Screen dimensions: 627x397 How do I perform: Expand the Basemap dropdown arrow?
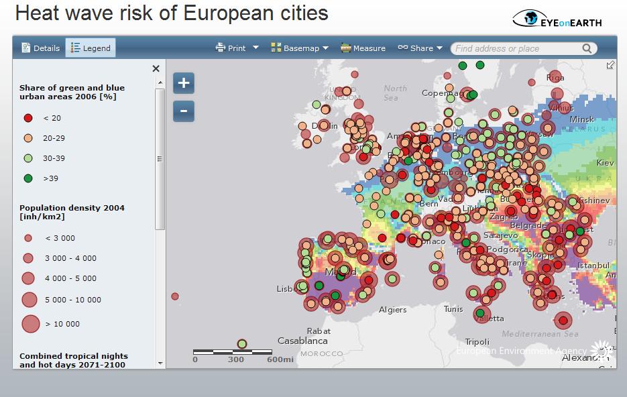(x=326, y=48)
